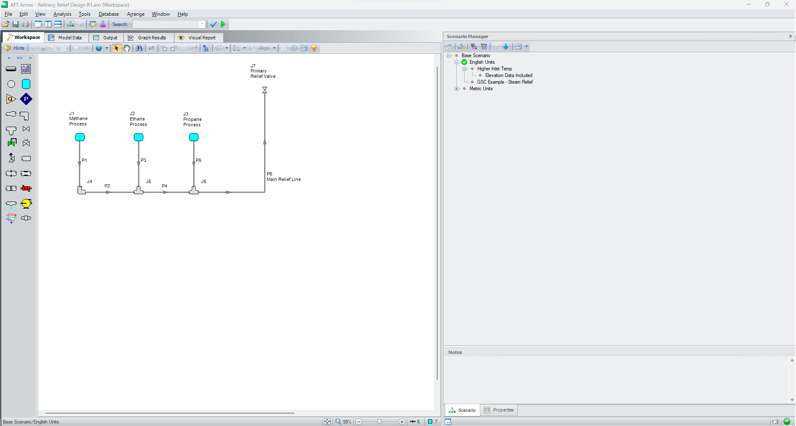Click the J7 Primary Relief Valve junction
The height and width of the screenshot is (426, 796).
tap(265, 90)
